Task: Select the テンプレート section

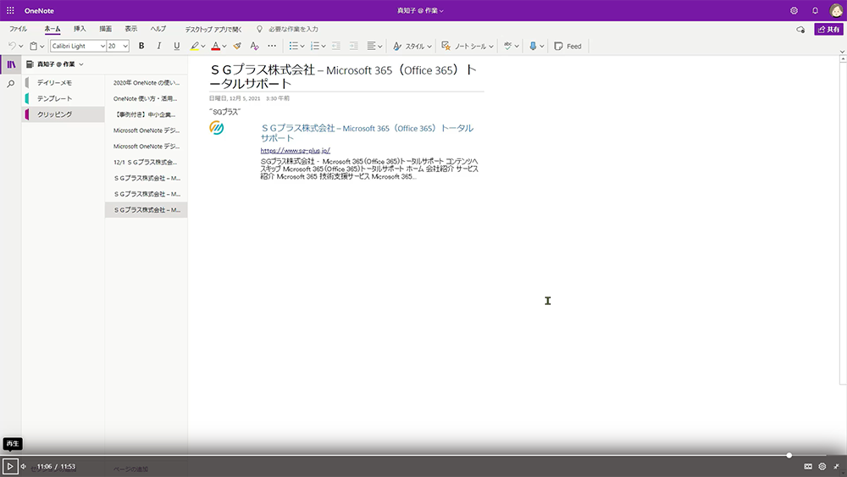Action: pos(64,98)
